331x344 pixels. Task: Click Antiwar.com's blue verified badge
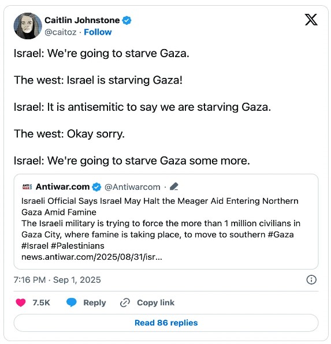[96, 187]
